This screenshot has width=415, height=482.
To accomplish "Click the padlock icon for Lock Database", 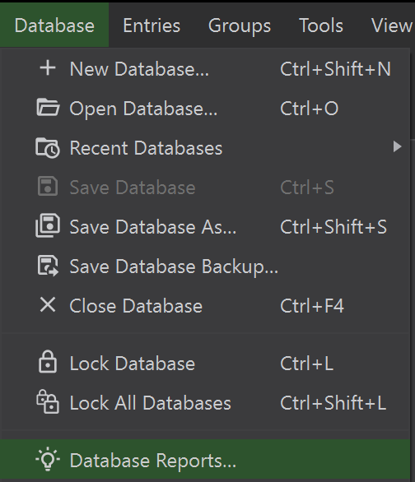I will (x=48, y=362).
